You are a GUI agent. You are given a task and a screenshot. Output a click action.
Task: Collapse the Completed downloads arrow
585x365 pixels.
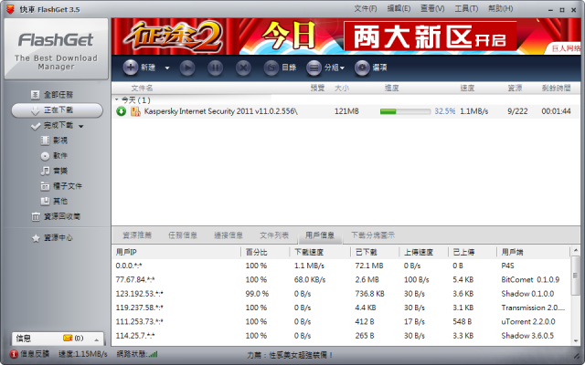point(81,126)
